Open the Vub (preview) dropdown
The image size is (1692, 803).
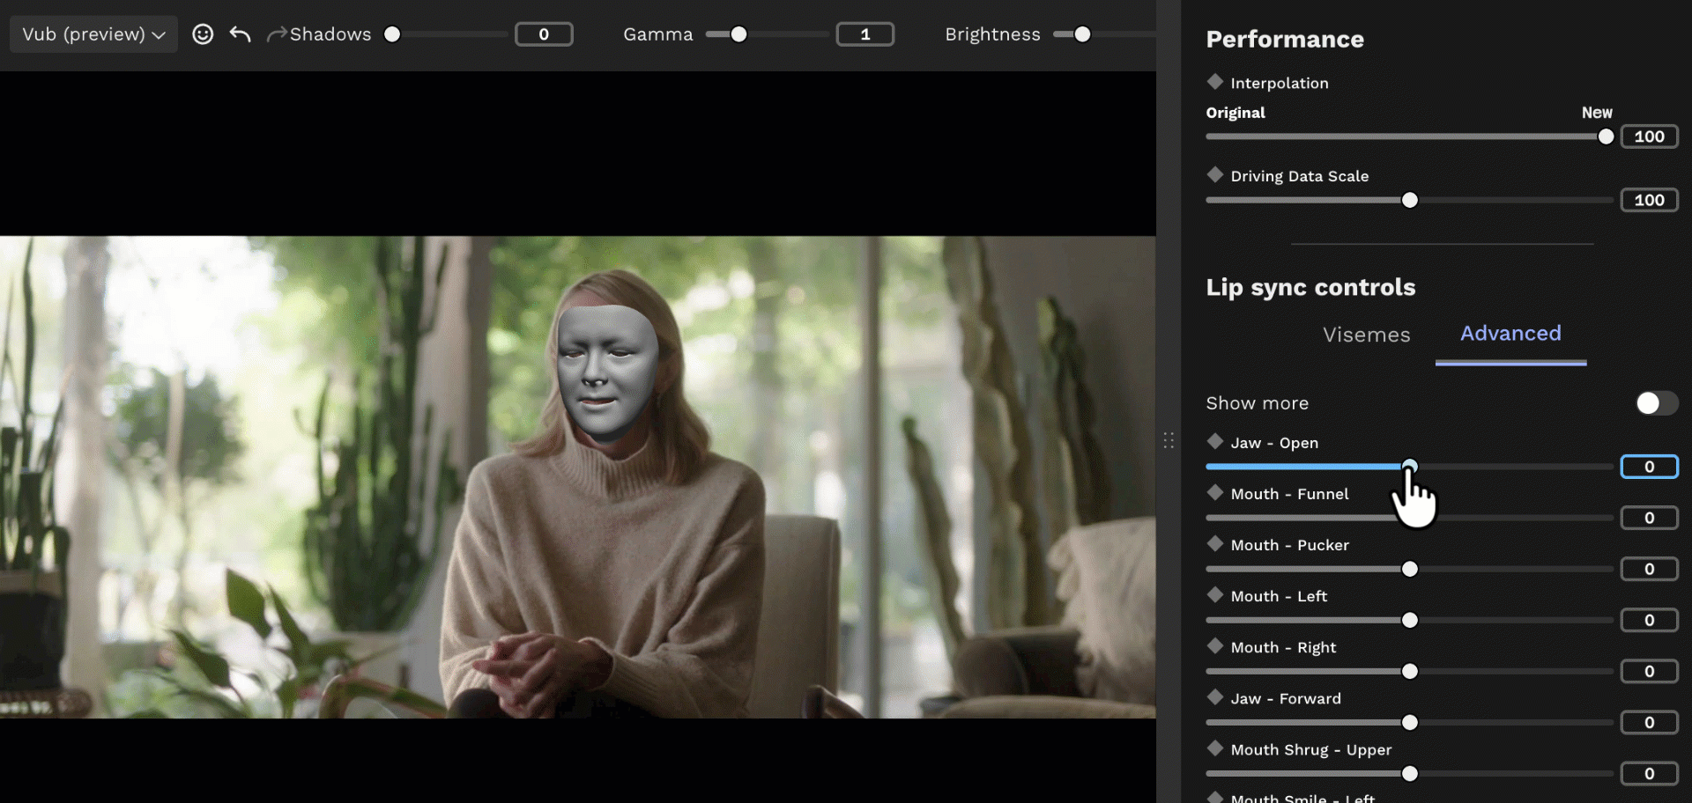tap(93, 33)
